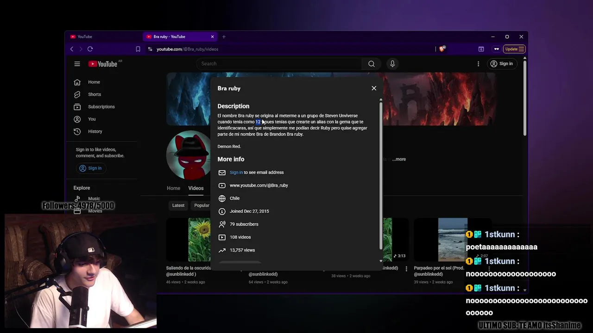The image size is (593, 333).
Task: Click sidebar Sign in button
Action: click(x=90, y=168)
